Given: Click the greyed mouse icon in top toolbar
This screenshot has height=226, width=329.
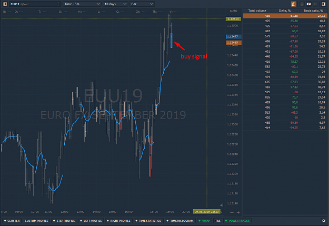Looking at the screenshot, I should click(x=302, y=4).
